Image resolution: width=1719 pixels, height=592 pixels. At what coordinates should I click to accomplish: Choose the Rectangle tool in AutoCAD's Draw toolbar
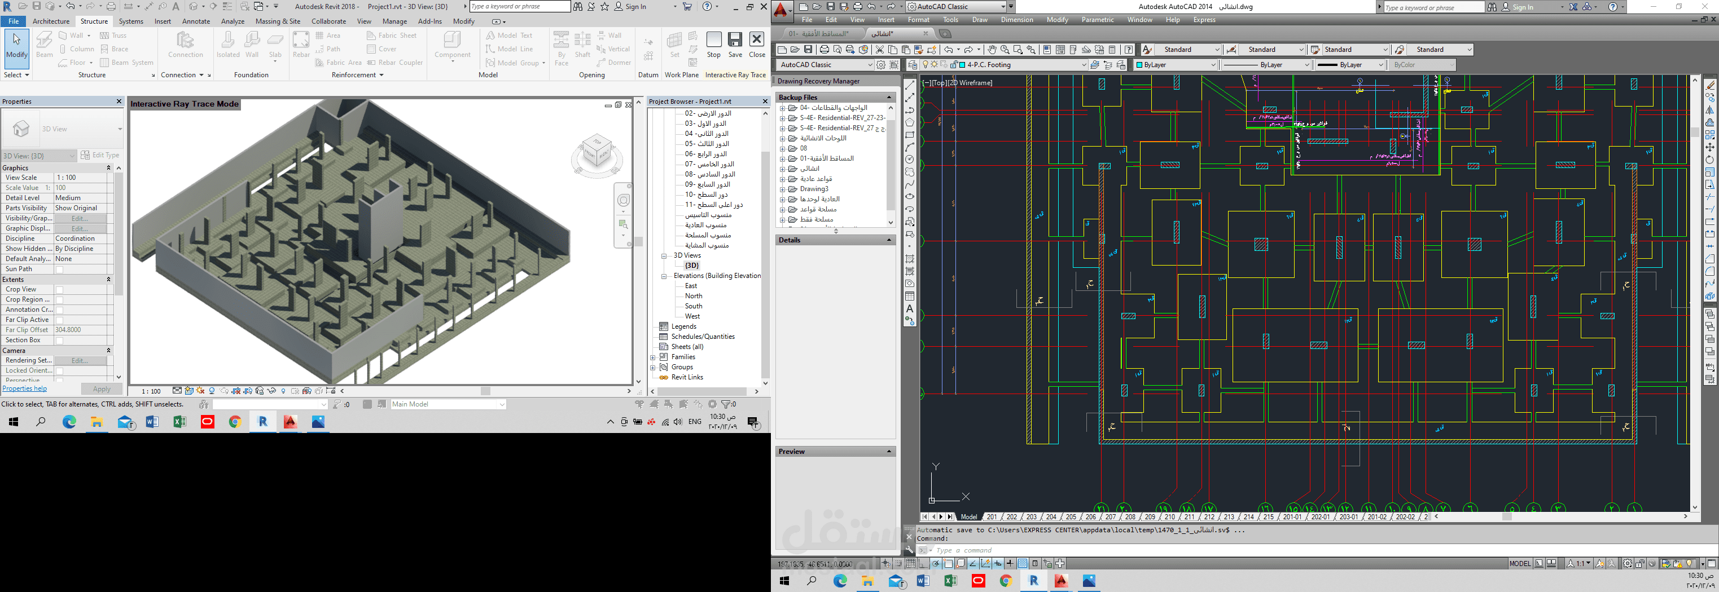[910, 135]
